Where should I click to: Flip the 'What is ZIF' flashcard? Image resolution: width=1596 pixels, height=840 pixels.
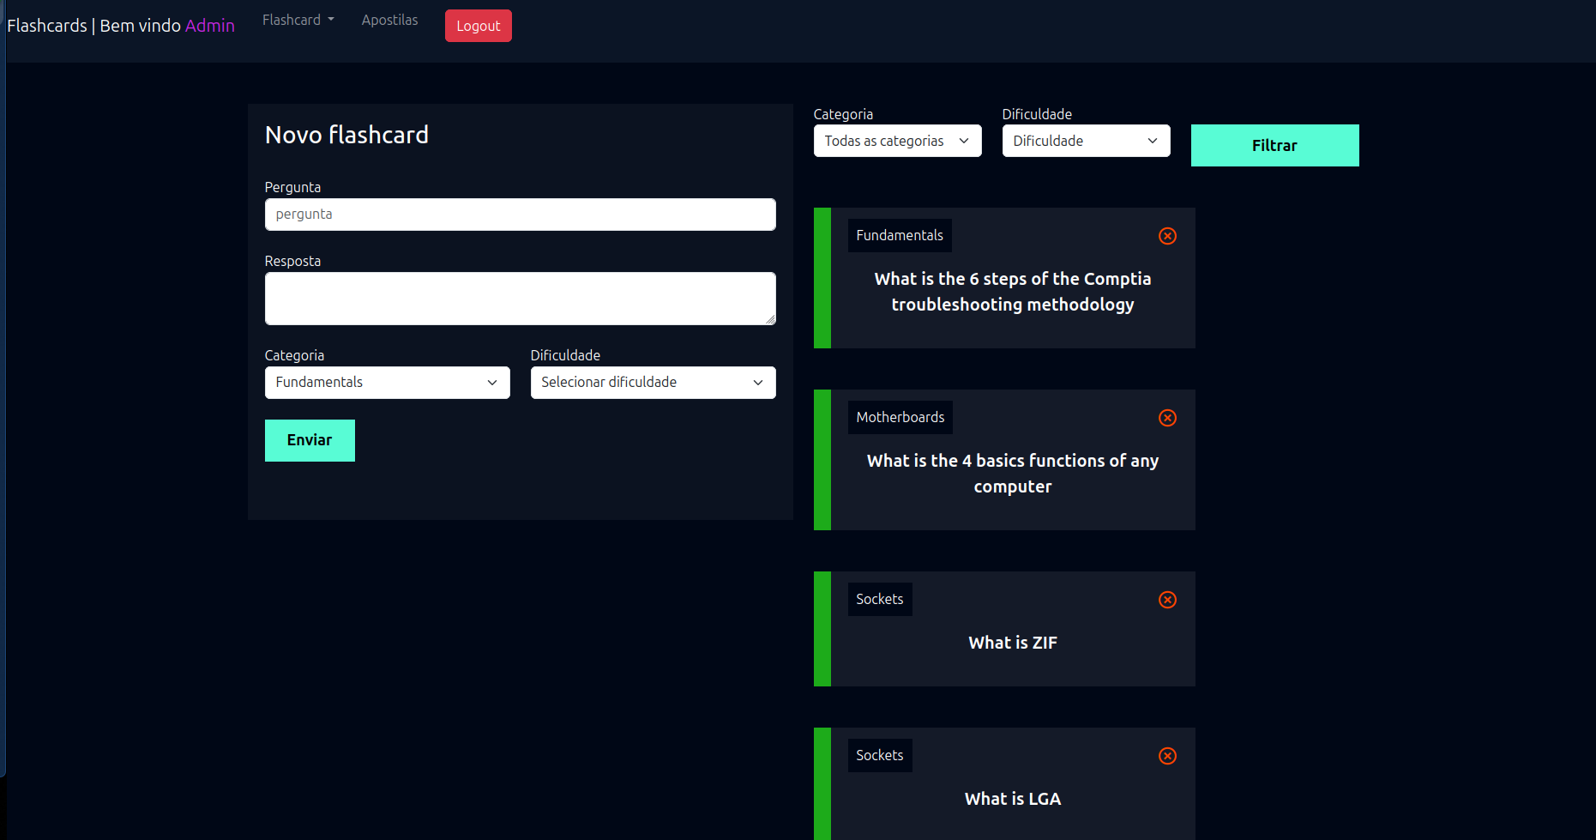pos(1012,643)
